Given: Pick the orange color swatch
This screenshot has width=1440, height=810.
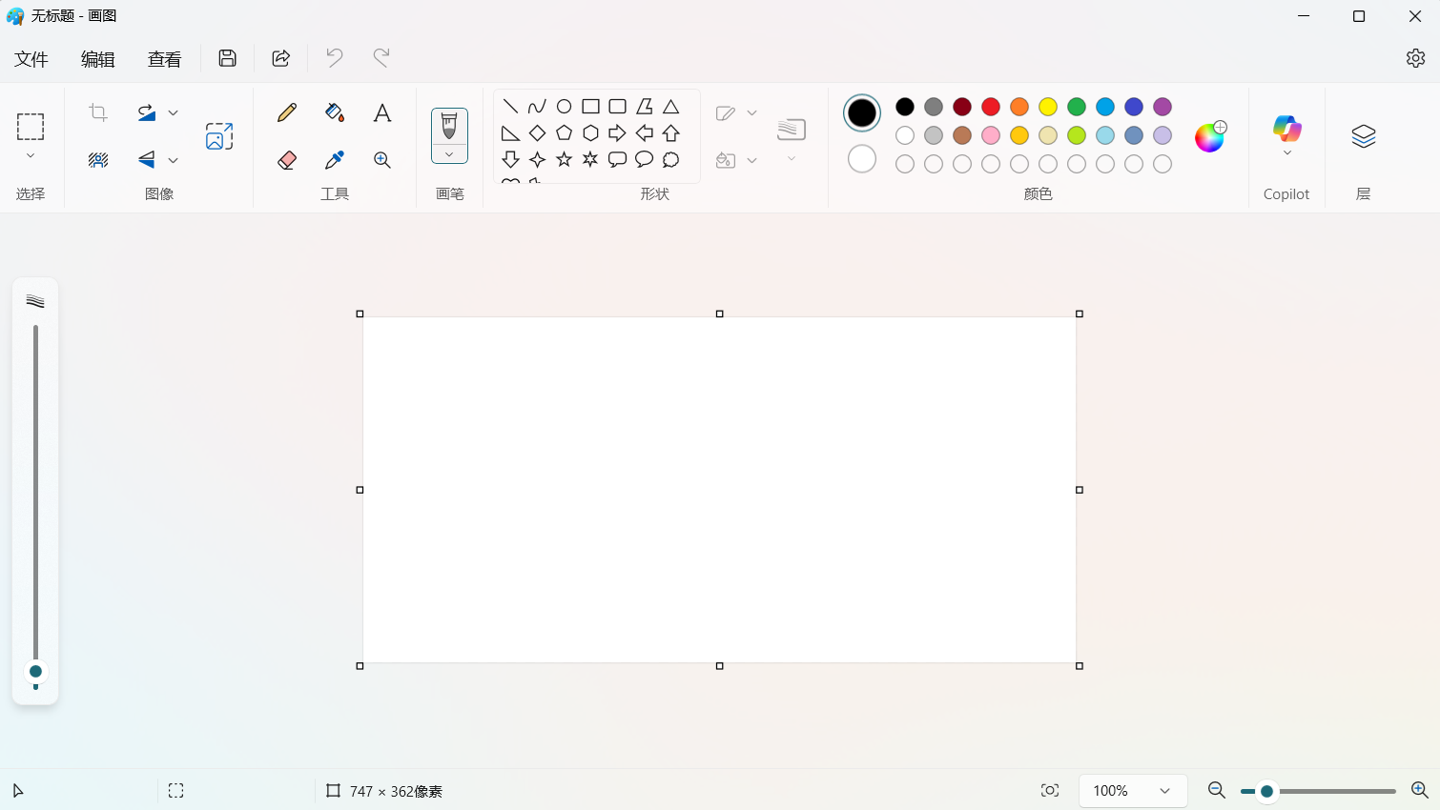Looking at the screenshot, I should (x=1019, y=107).
